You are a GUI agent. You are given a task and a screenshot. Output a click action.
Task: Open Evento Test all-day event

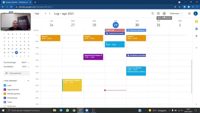pyautogui.click(x=115, y=30)
